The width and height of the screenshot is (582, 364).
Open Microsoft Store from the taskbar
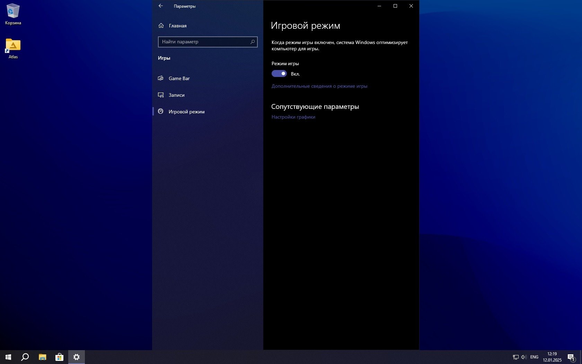point(59,357)
